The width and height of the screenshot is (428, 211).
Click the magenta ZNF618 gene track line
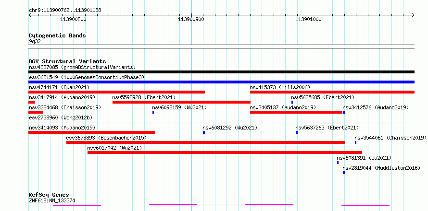click(221, 205)
